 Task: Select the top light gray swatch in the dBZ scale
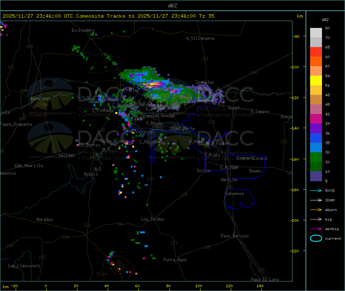(316, 33)
